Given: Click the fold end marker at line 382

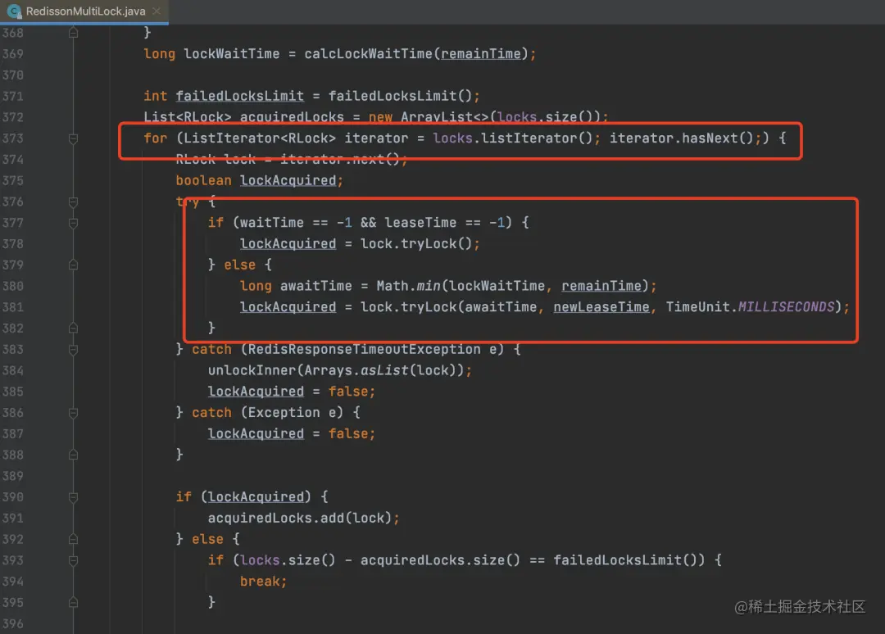Looking at the screenshot, I should [74, 328].
